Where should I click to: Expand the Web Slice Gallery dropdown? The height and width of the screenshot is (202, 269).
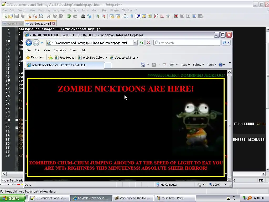point(107,58)
